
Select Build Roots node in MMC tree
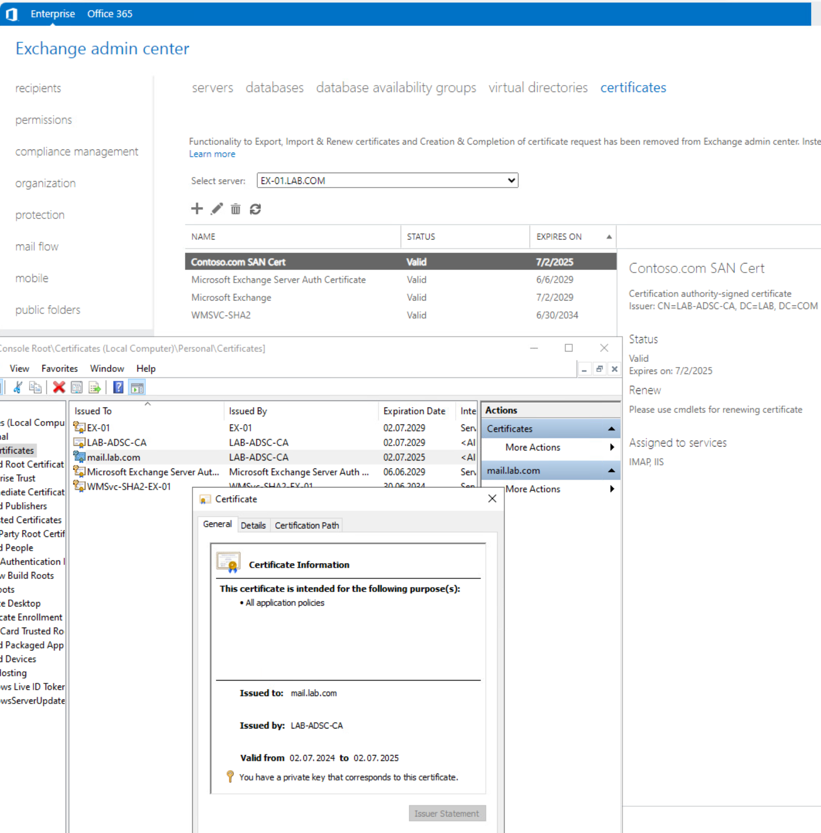27,575
